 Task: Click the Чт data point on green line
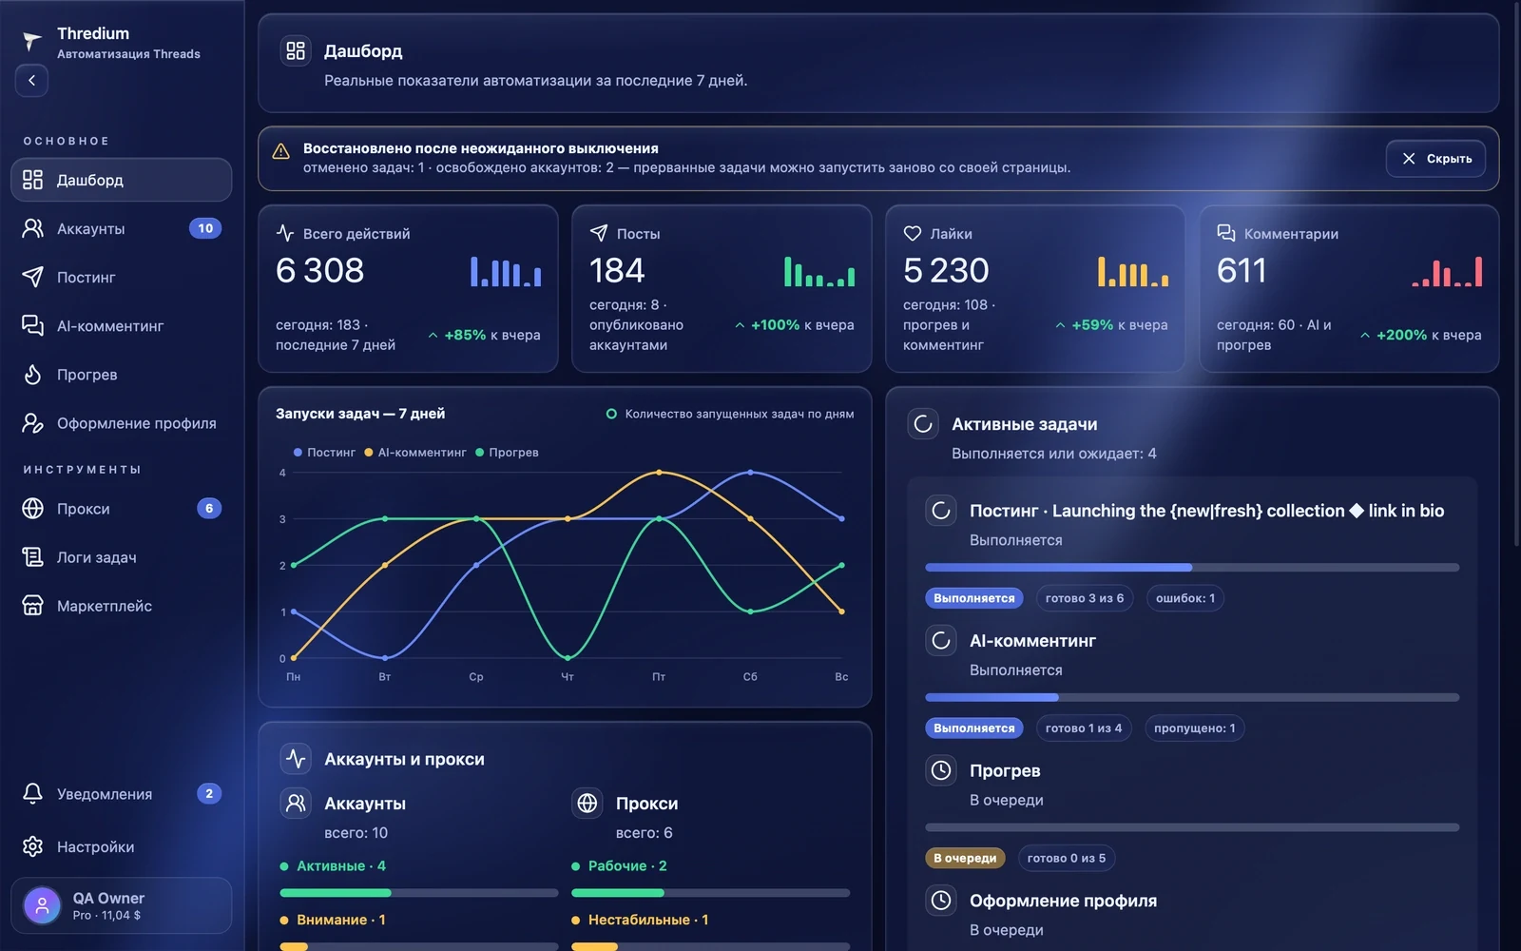click(x=568, y=657)
